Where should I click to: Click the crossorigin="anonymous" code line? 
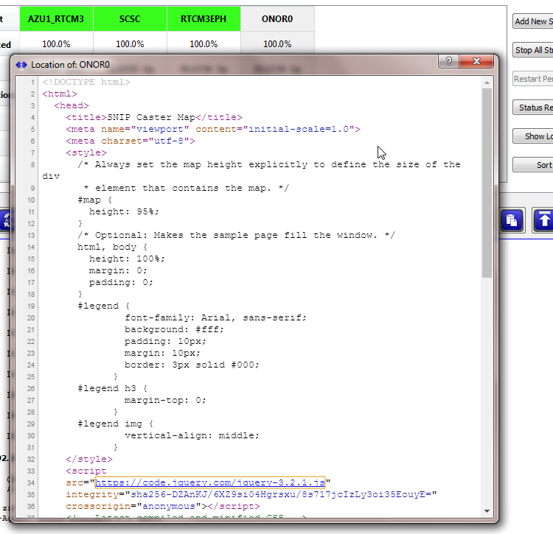coord(163,507)
